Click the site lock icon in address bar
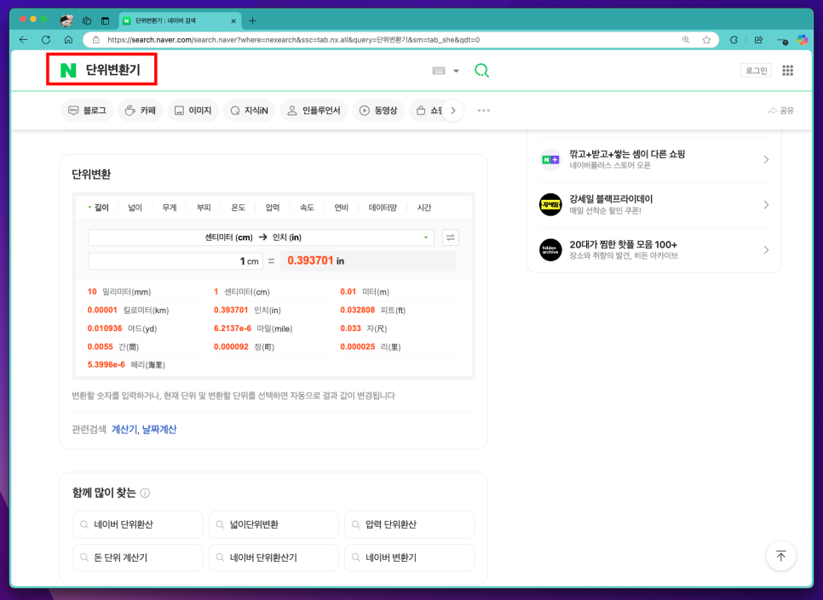 [95, 40]
